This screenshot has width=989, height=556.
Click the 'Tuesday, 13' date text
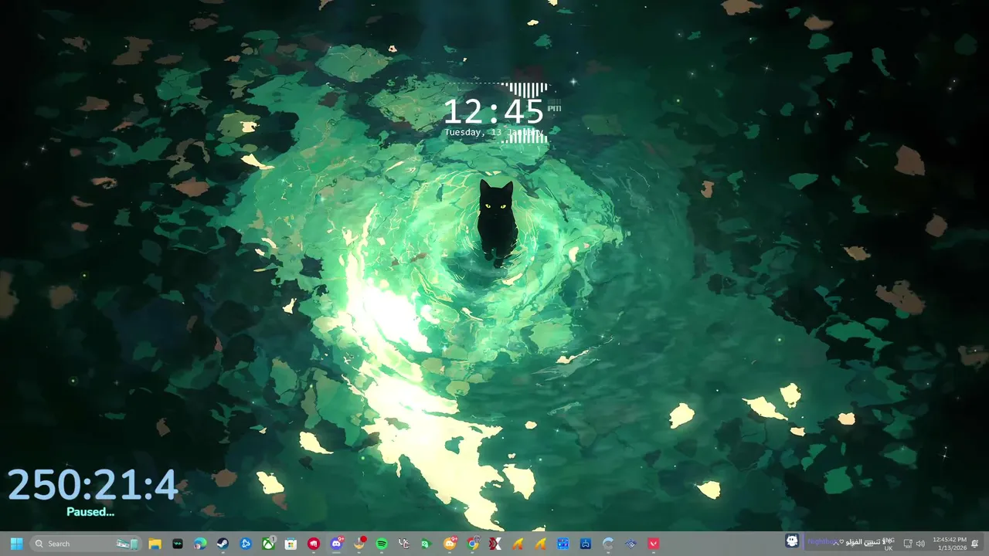pyautogui.click(x=473, y=133)
